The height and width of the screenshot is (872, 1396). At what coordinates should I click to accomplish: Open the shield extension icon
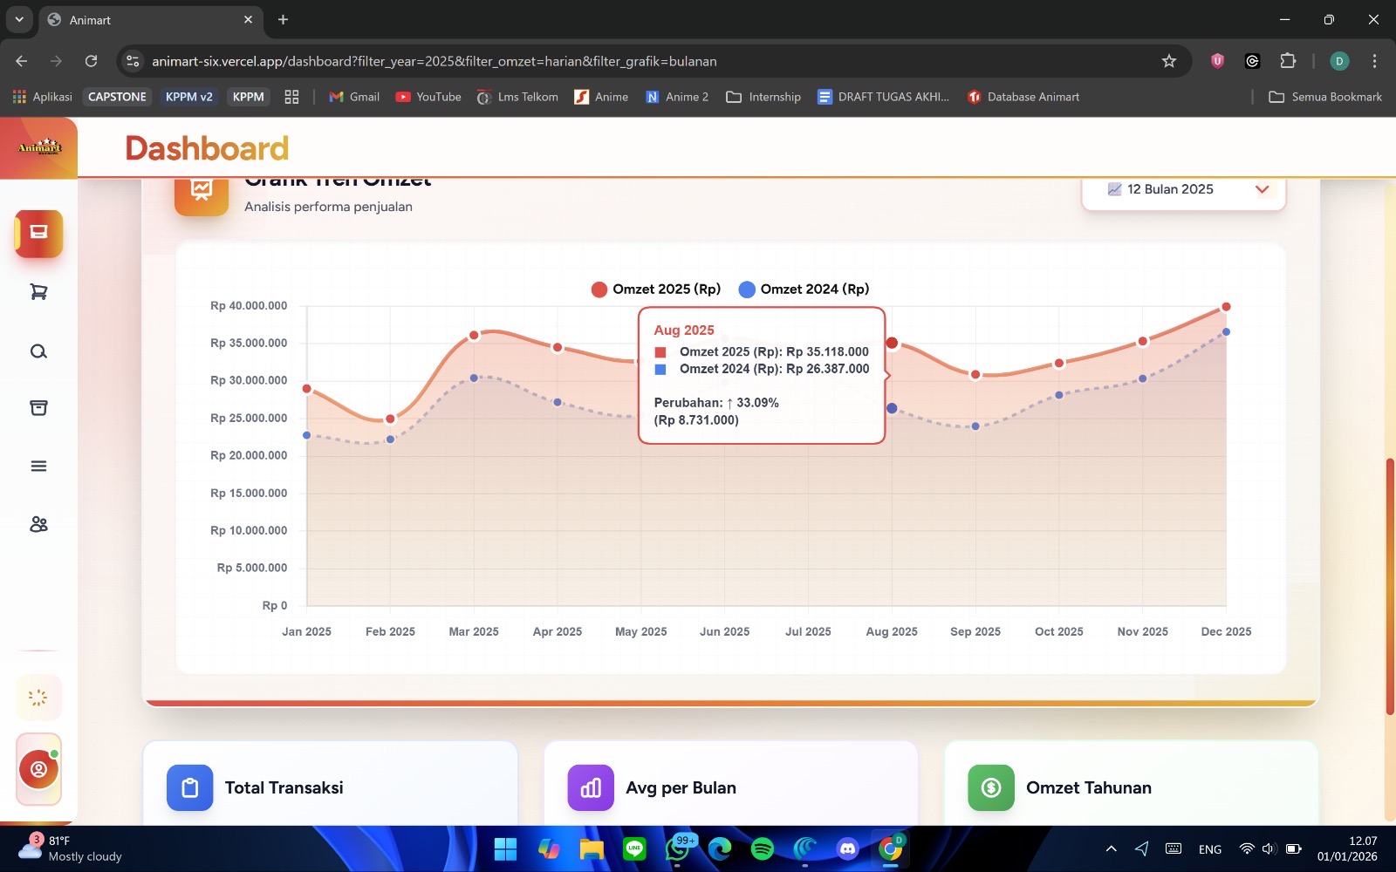coord(1217,61)
